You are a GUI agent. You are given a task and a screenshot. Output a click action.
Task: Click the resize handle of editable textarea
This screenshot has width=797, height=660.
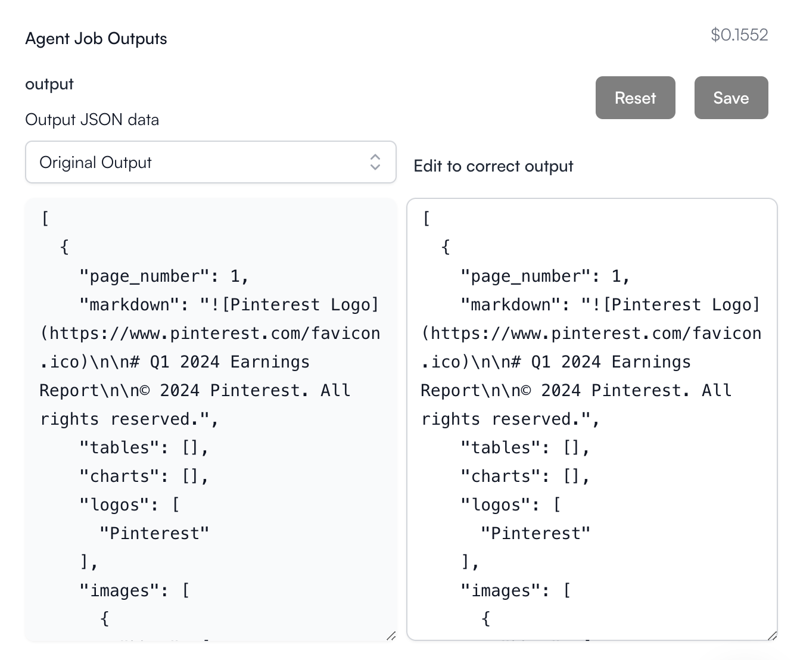pyautogui.click(x=772, y=635)
